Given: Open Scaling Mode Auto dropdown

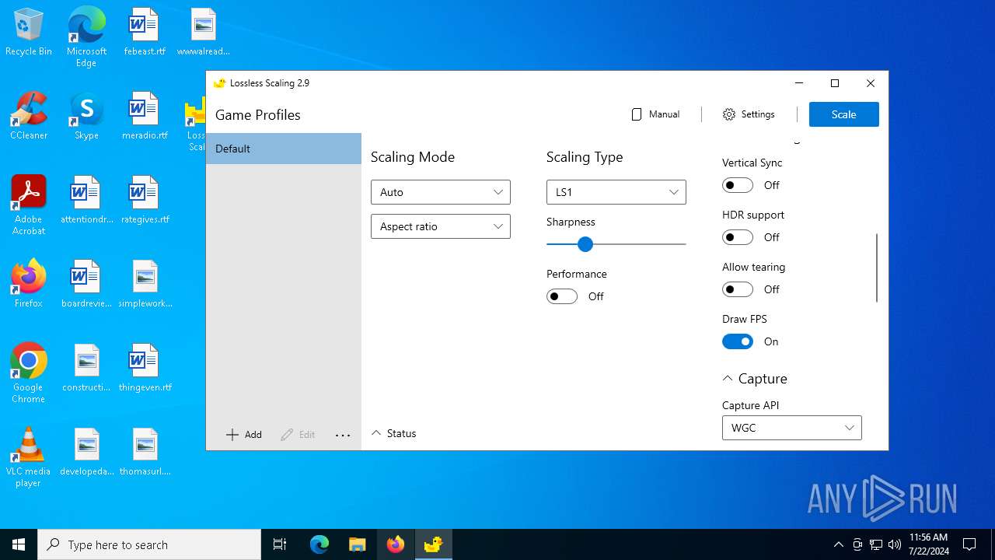Looking at the screenshot, I should coord(441,192).
